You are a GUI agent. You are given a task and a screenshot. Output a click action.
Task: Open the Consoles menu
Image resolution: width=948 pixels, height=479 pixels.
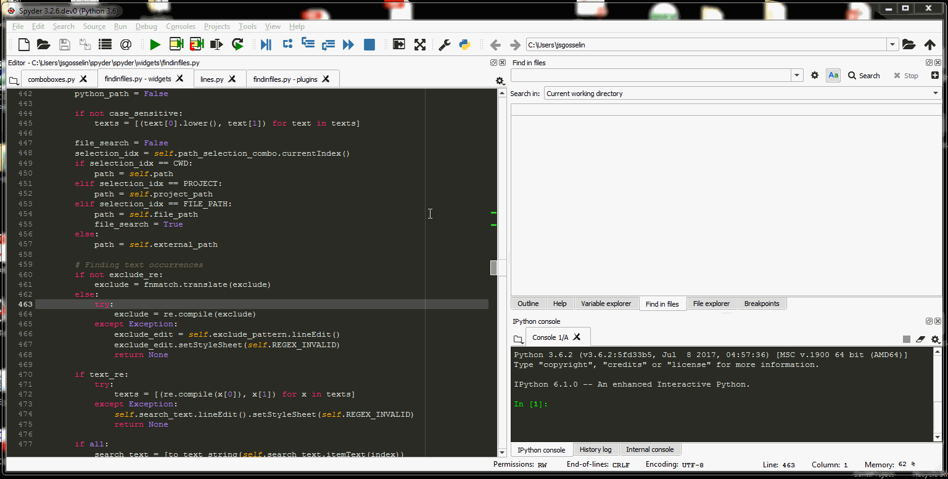coord(181,26)
